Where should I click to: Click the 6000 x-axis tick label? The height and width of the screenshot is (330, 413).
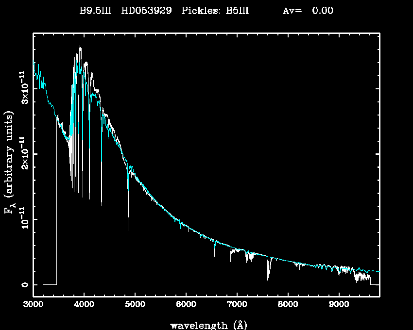[186, 305]
